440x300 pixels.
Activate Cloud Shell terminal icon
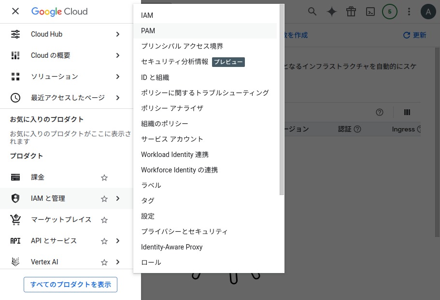[370, 12]
